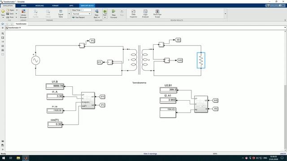Expand the Review Results gallery arrow

(225, 14)
